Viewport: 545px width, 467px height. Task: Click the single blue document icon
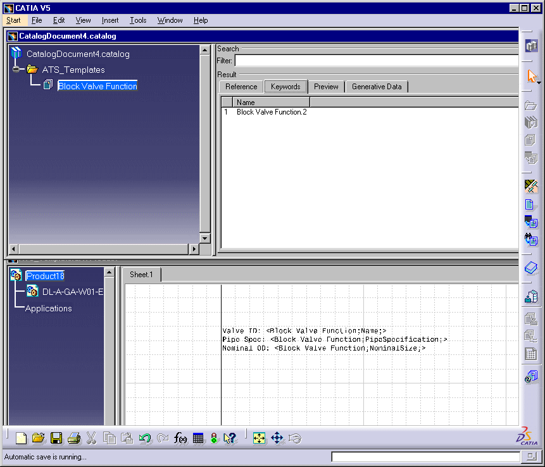529,204
